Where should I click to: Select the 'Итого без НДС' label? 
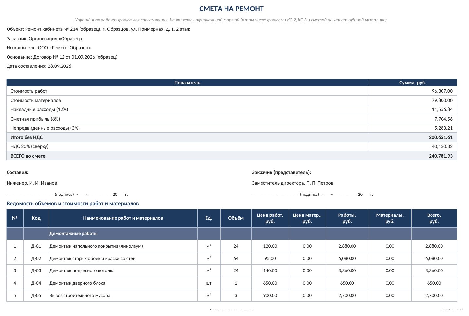click(27, 137)
